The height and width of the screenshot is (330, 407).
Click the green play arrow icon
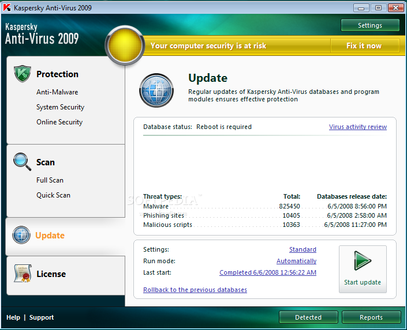pos(363,260)
